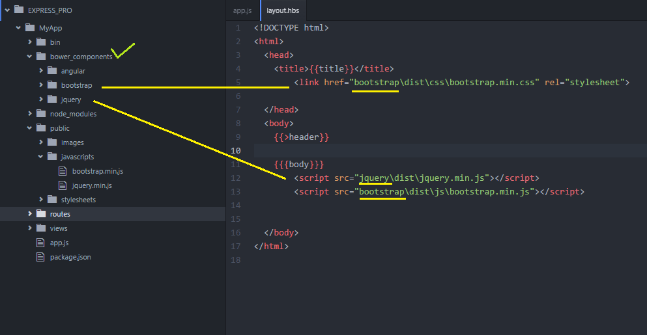Expand the jquery folder chevron
Viewport: 647px width, 335px height.
[41, 100]
